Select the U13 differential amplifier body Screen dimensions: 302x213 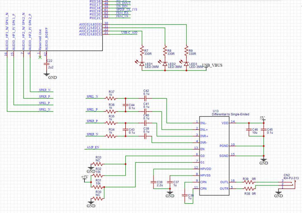[214, 156]
